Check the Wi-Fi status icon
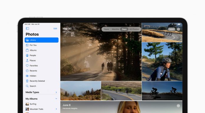 172,24
